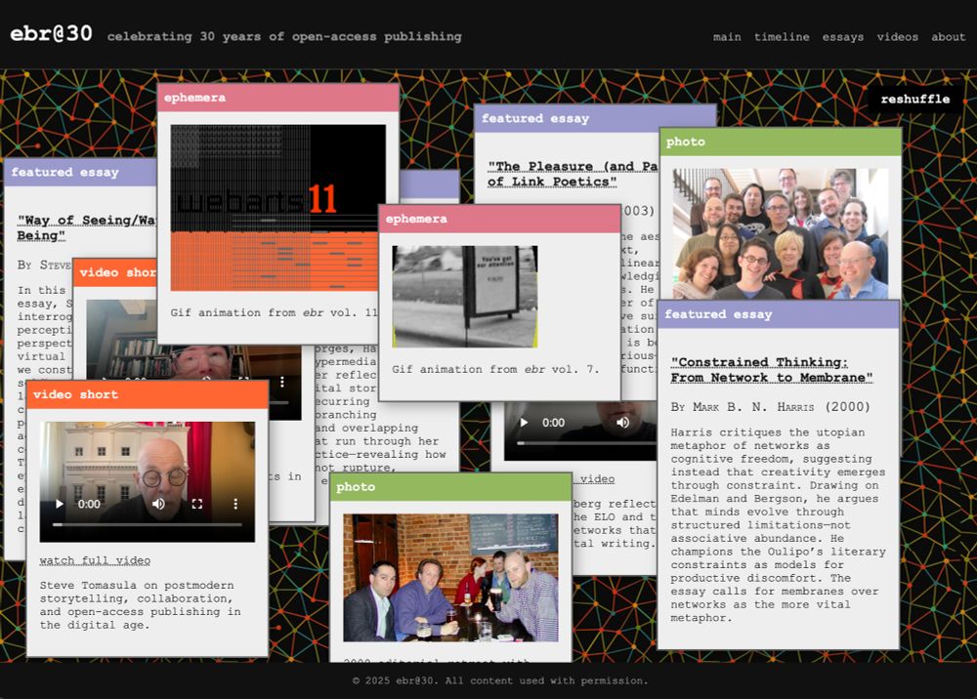Open the timeline page
This screenshot has width=977, height=699.
click(x=782, y=37)
